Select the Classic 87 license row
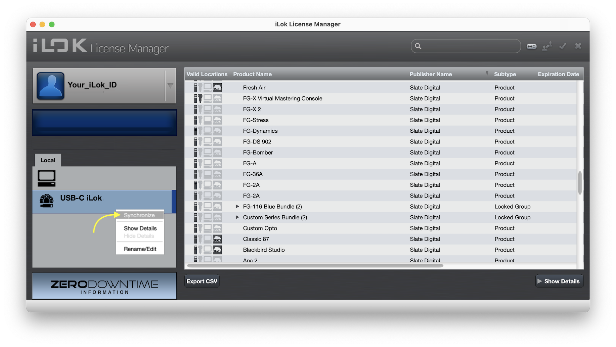 381,239
